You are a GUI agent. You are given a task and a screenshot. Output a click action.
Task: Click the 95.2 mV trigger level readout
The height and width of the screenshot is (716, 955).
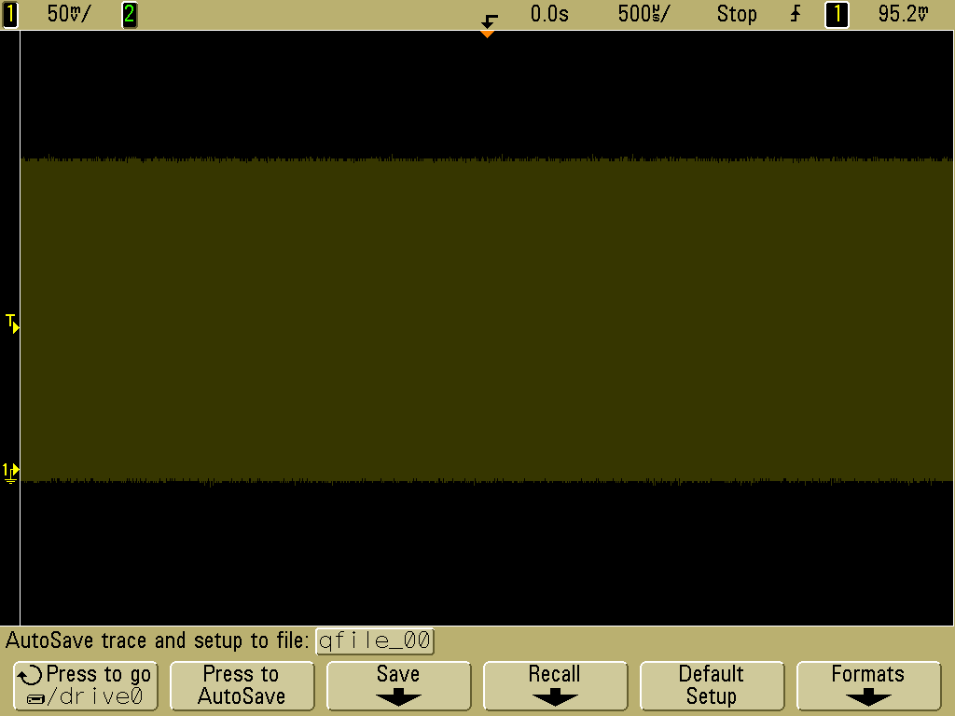(x=904, y=14)
